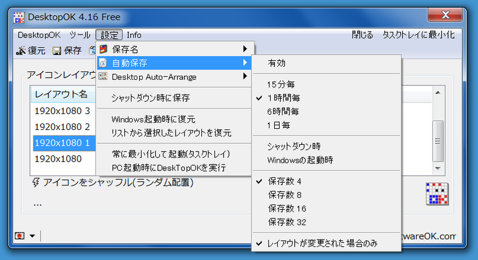Click the layout list scroll up arrow
Viewport: 478px width, 260px height.
click(x=438, y=93)
